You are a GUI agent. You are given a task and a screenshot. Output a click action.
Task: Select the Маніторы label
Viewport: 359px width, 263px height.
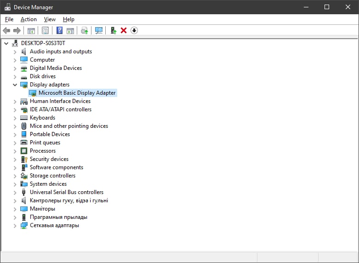(x=42, y=209)
